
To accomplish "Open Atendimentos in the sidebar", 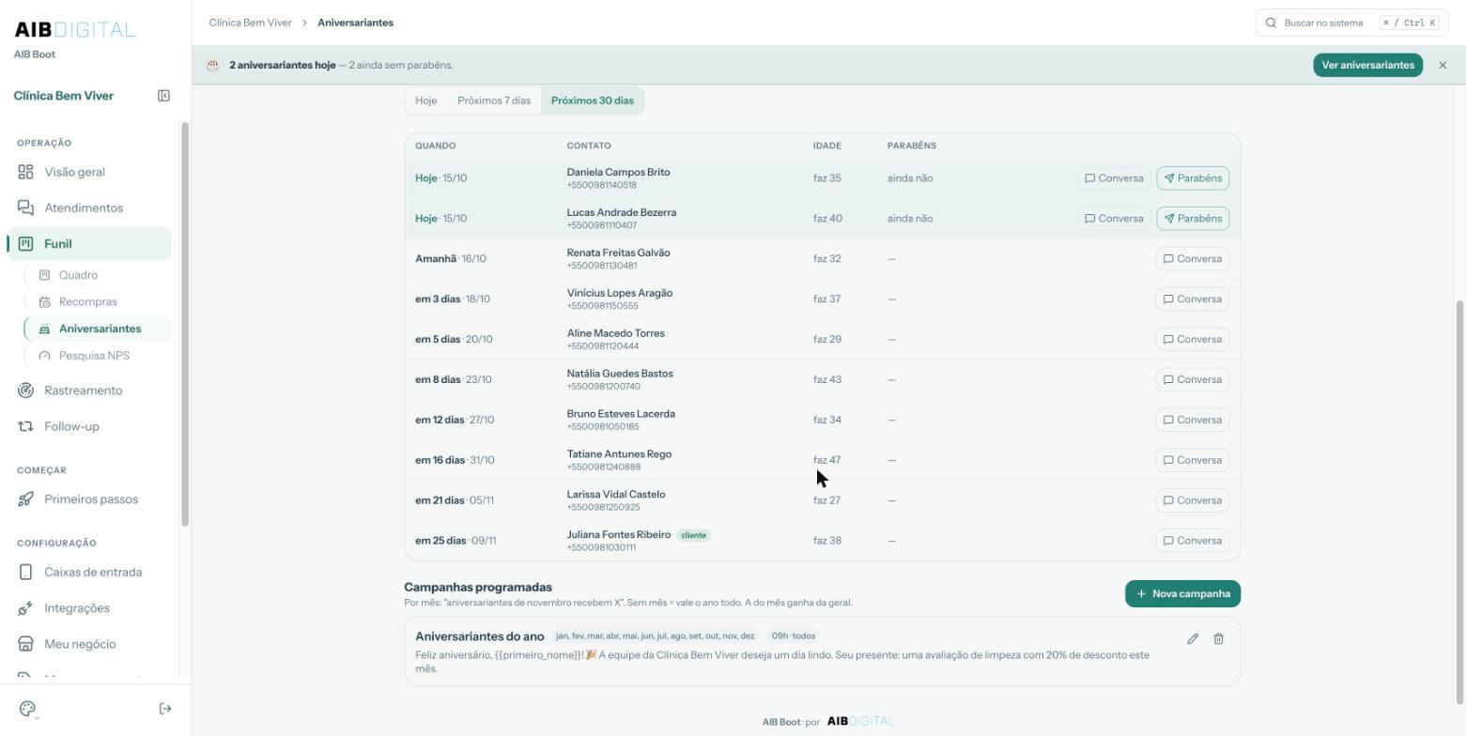I will (x=89, y=207).
